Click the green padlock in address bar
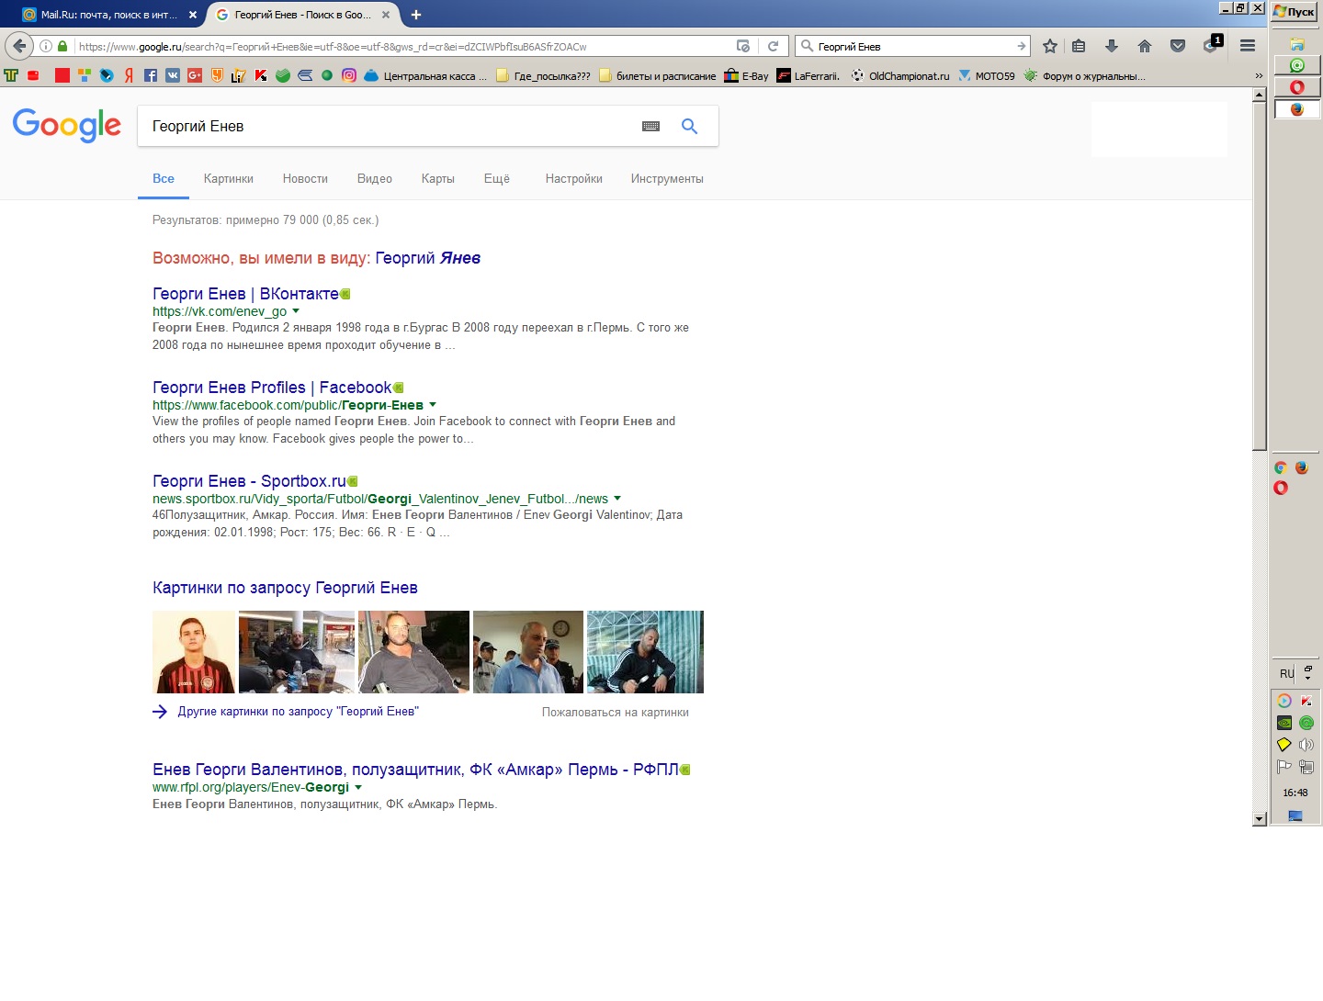The width and height of the screenshot is (1323, 1001). pyautogui.click(x=62, y=46)
